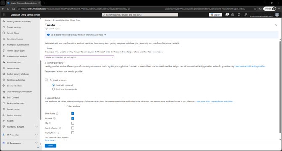Collapse the sidebar navigation
This screenshot has width=282, height=151.
click(x=38, y=147)
